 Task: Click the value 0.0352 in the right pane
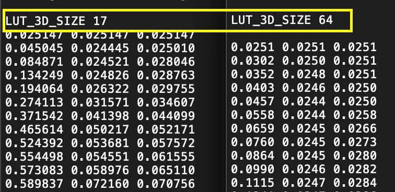coord(253,74)
